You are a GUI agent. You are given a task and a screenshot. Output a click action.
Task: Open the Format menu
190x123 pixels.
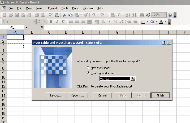coord(53,8)
